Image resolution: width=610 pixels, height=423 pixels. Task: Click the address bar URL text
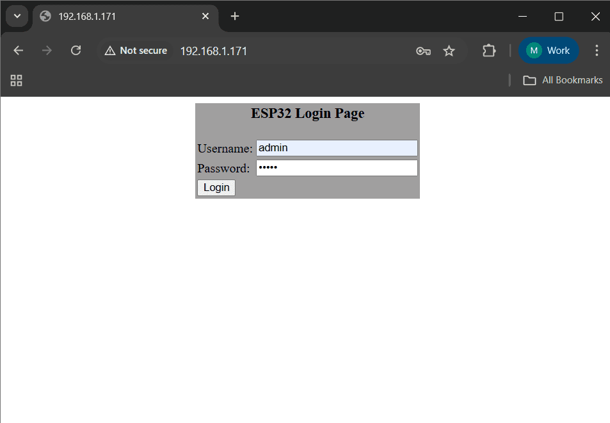(x=214, y=51)
